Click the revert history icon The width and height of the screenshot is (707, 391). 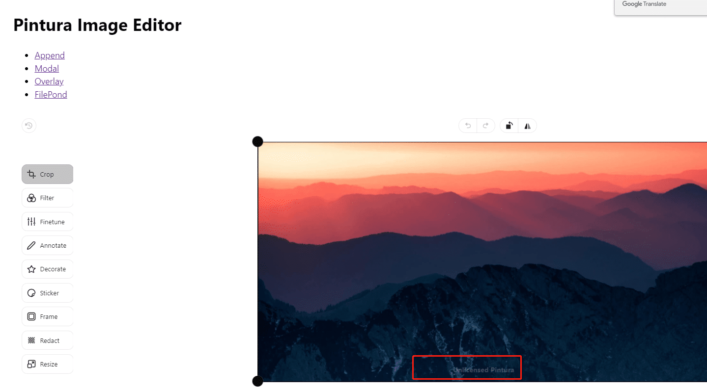click(x=29, y=126)
